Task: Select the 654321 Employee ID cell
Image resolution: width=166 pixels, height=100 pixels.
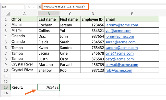Action: (93, 31)
